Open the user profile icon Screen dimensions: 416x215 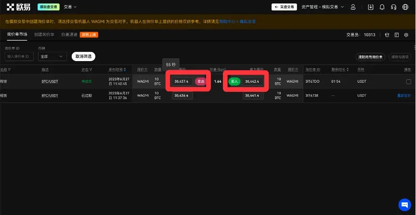[x=353, y=7]
